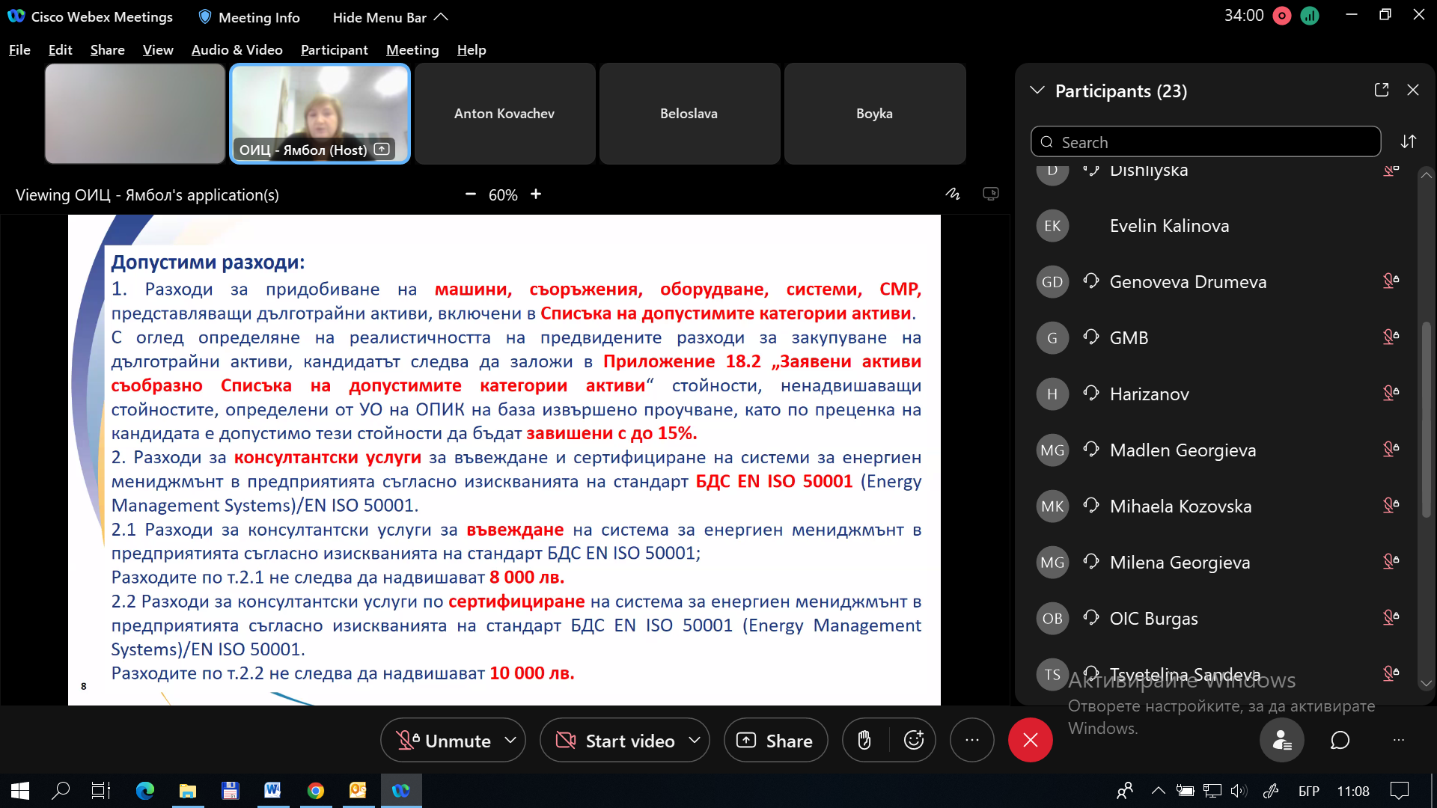
Task: Open more options ellipsis button
Action: [x=972, y=740]
